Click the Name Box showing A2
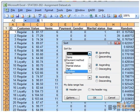 13,21
